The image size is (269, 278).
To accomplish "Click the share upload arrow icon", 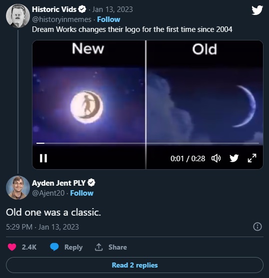I will pyautogui.click(x=99, y=247).
